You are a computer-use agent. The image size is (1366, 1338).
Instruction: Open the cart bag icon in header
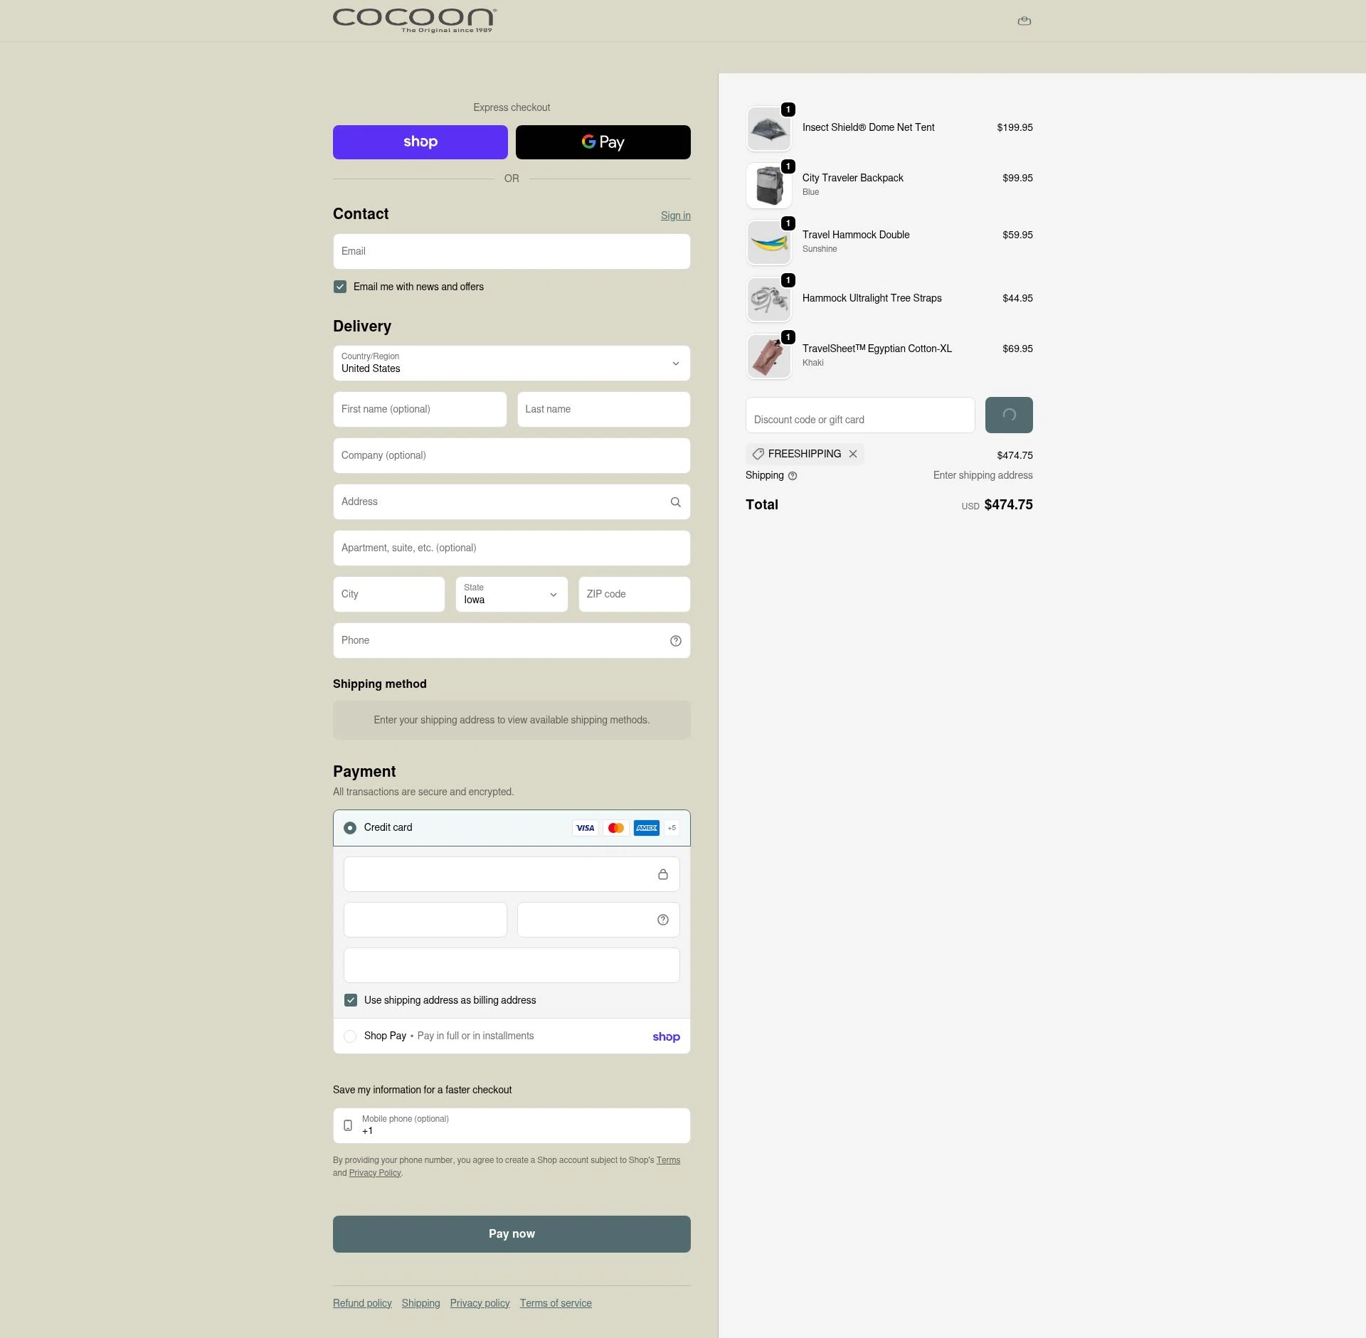click(x=1024, y=21)
